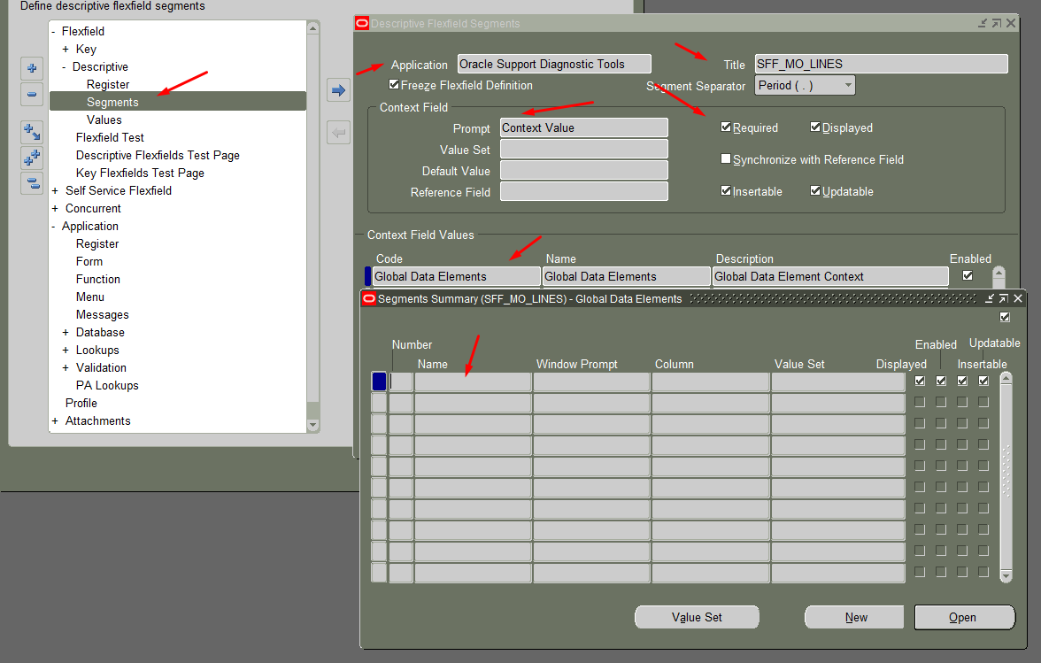Open Descriptive Flexfields Test Page
1041x663 pixels.
pyautogui.click(x=158, y=155)
